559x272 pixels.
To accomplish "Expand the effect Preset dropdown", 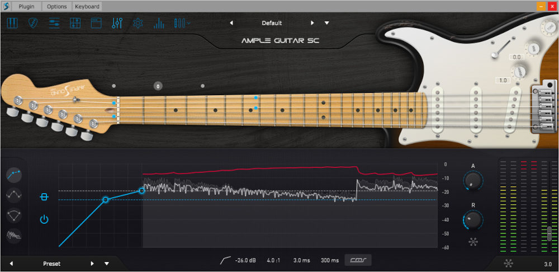I will pos(107,264).
